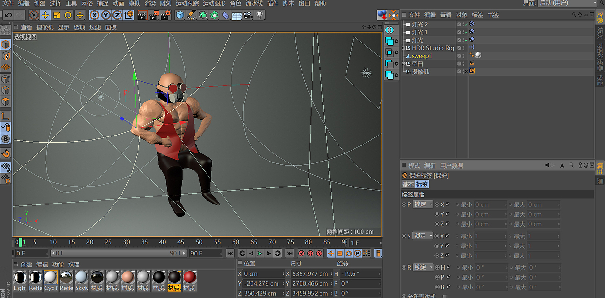The image size is (605, 298).
Task: Toggle autokeying red button
Action: (311, 254)
